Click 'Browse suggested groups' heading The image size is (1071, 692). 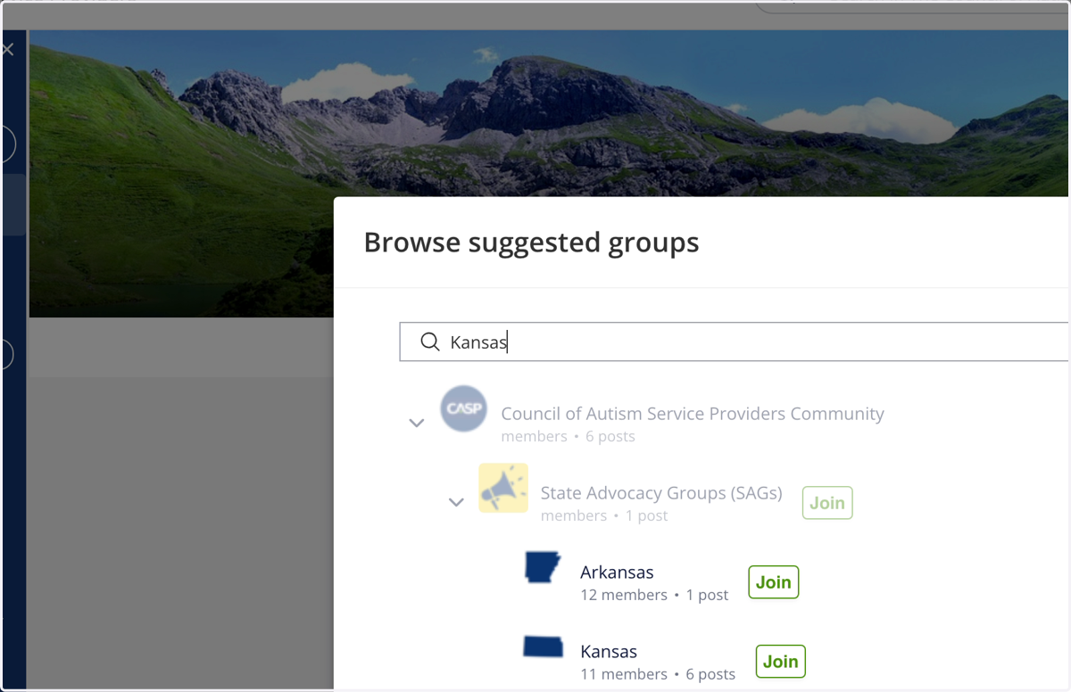(532, 243)
